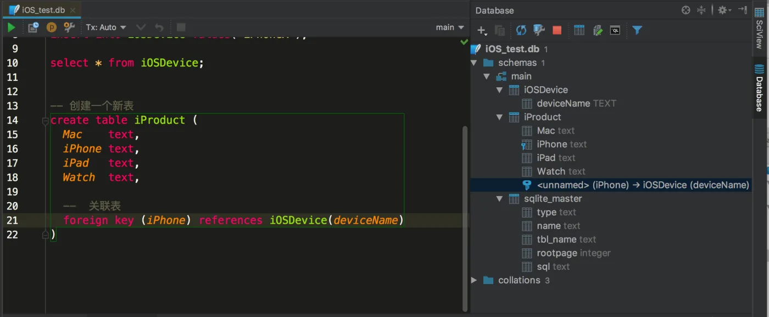Click the green inspection checkmark indicator
This screenshot has width=769, height=317.
pyautogui.click(x=464, y=42)
